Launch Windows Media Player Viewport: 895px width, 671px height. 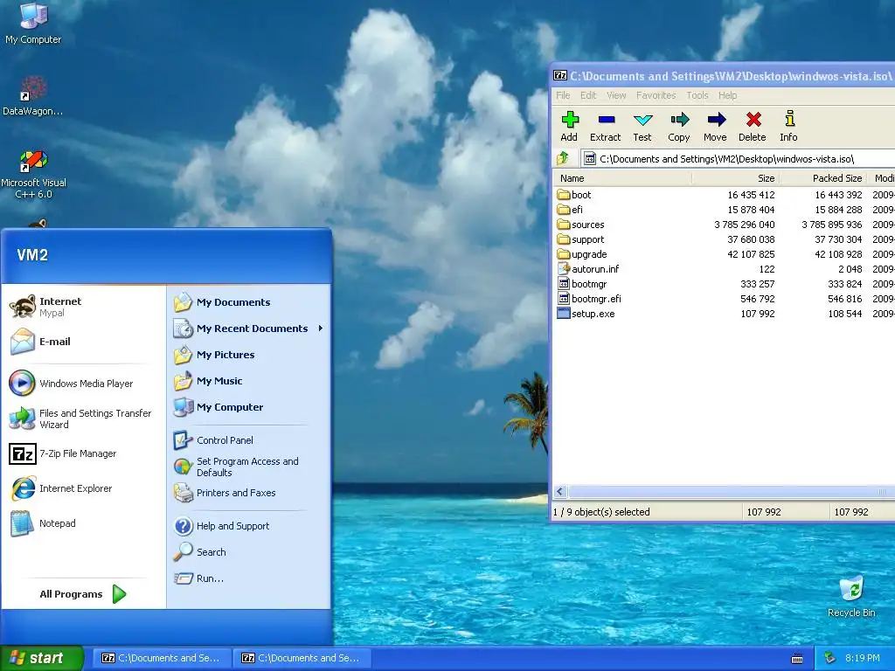(83, 384)
